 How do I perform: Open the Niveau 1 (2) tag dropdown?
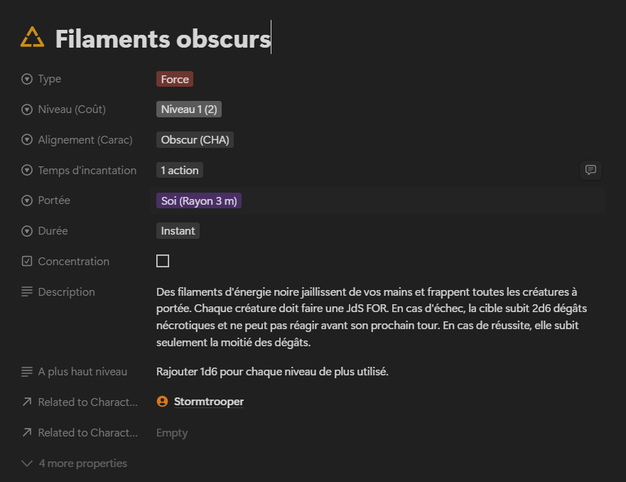(189, 109)
